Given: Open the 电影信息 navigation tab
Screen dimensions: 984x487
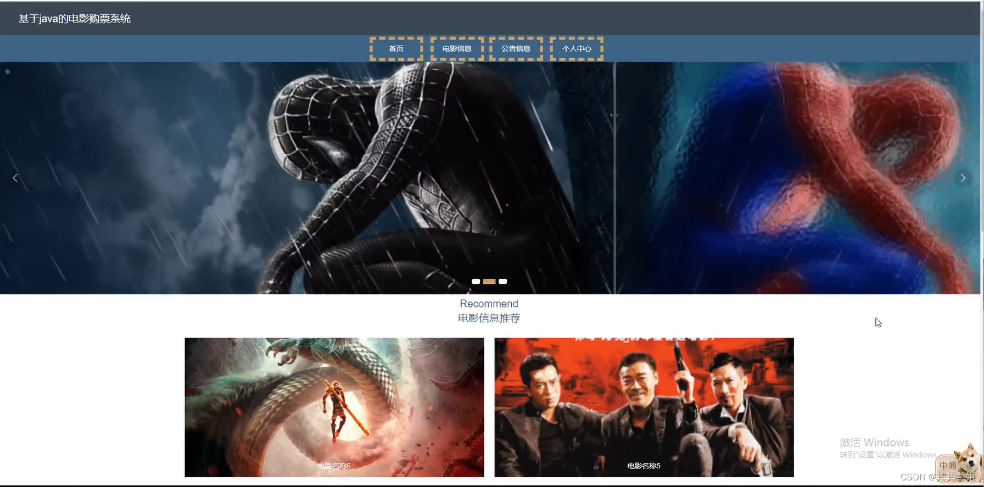Looking at the screenshot, I should (x=457, y=49).
